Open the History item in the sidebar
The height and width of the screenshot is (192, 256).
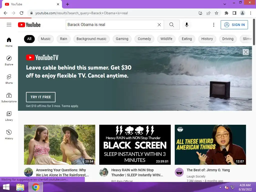click(9, 134)
